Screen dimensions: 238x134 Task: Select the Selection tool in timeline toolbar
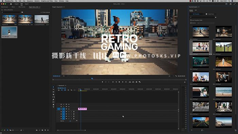pyautogui.click(x=53, y=87)
